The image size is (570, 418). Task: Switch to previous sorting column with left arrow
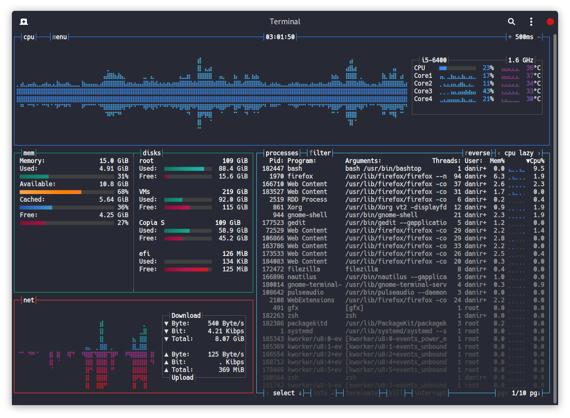(x=499, y=153)
